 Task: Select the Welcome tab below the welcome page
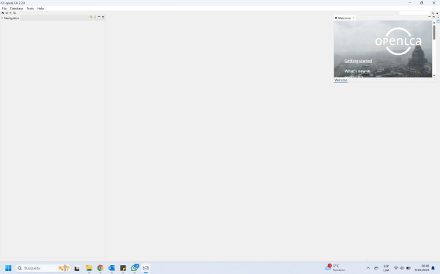coord(341,80)
